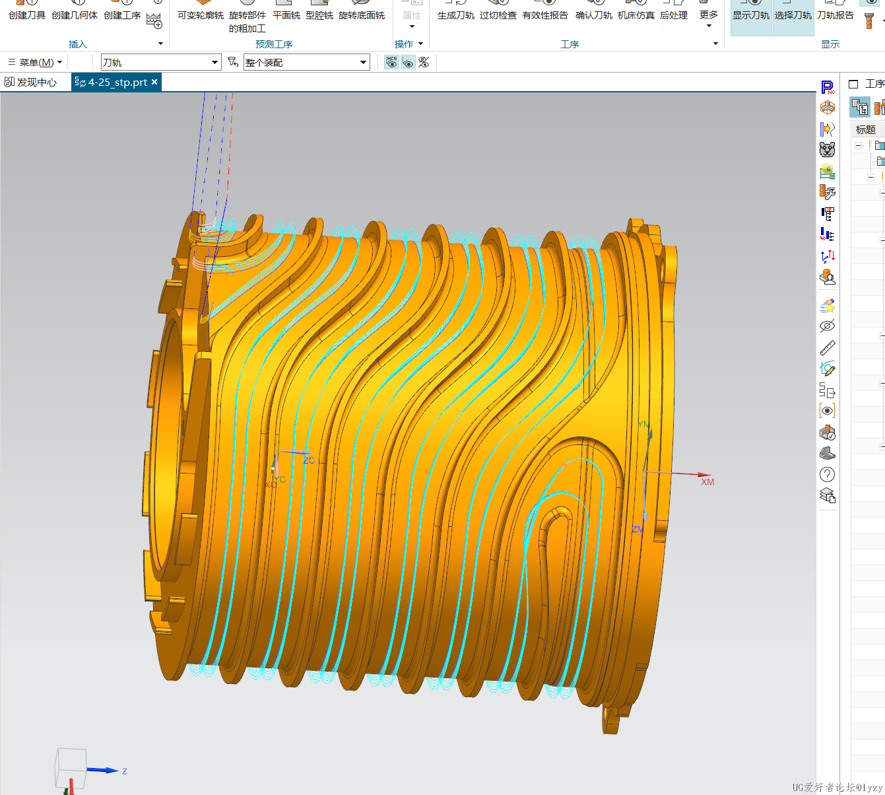Select the ruler measure icon
The height and width of the screenshot is (795, 885).
click(828, 347)
